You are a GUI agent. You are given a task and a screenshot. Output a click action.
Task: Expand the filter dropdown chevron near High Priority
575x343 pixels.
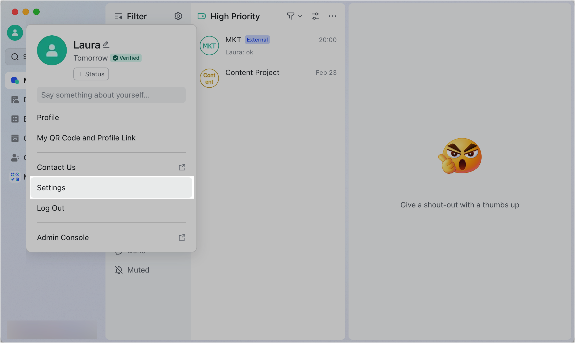[300, 16]
